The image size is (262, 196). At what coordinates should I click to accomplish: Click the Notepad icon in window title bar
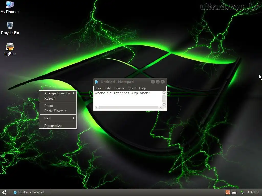point(96,82)
